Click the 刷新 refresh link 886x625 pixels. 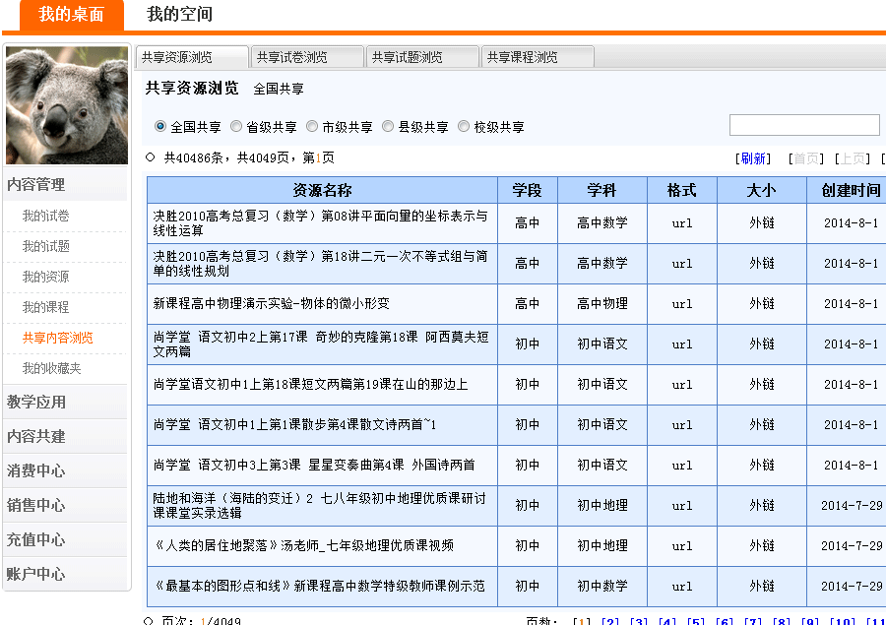[754, 158]
